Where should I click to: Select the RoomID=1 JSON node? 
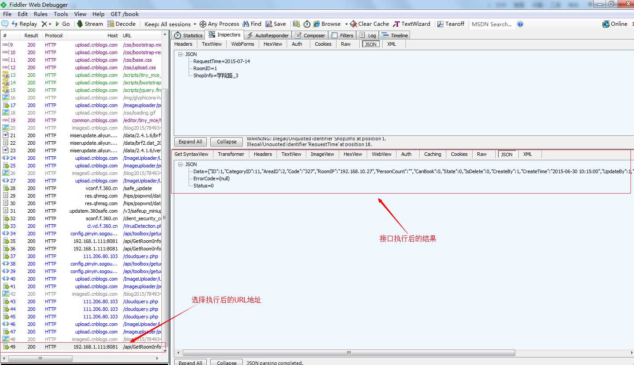[x=205, y=68]
